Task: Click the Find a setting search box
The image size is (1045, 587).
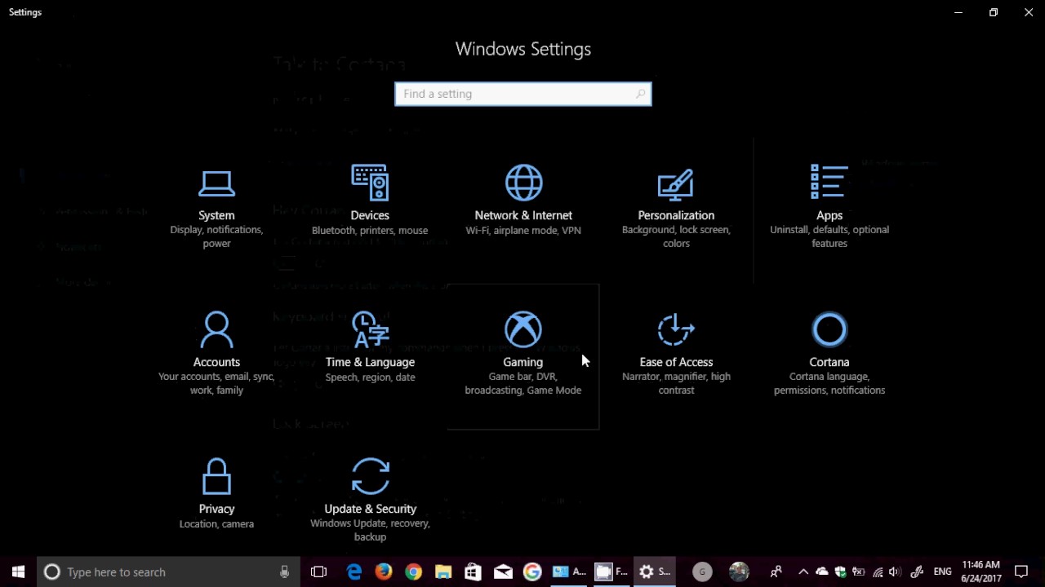Action: (523, 94)
